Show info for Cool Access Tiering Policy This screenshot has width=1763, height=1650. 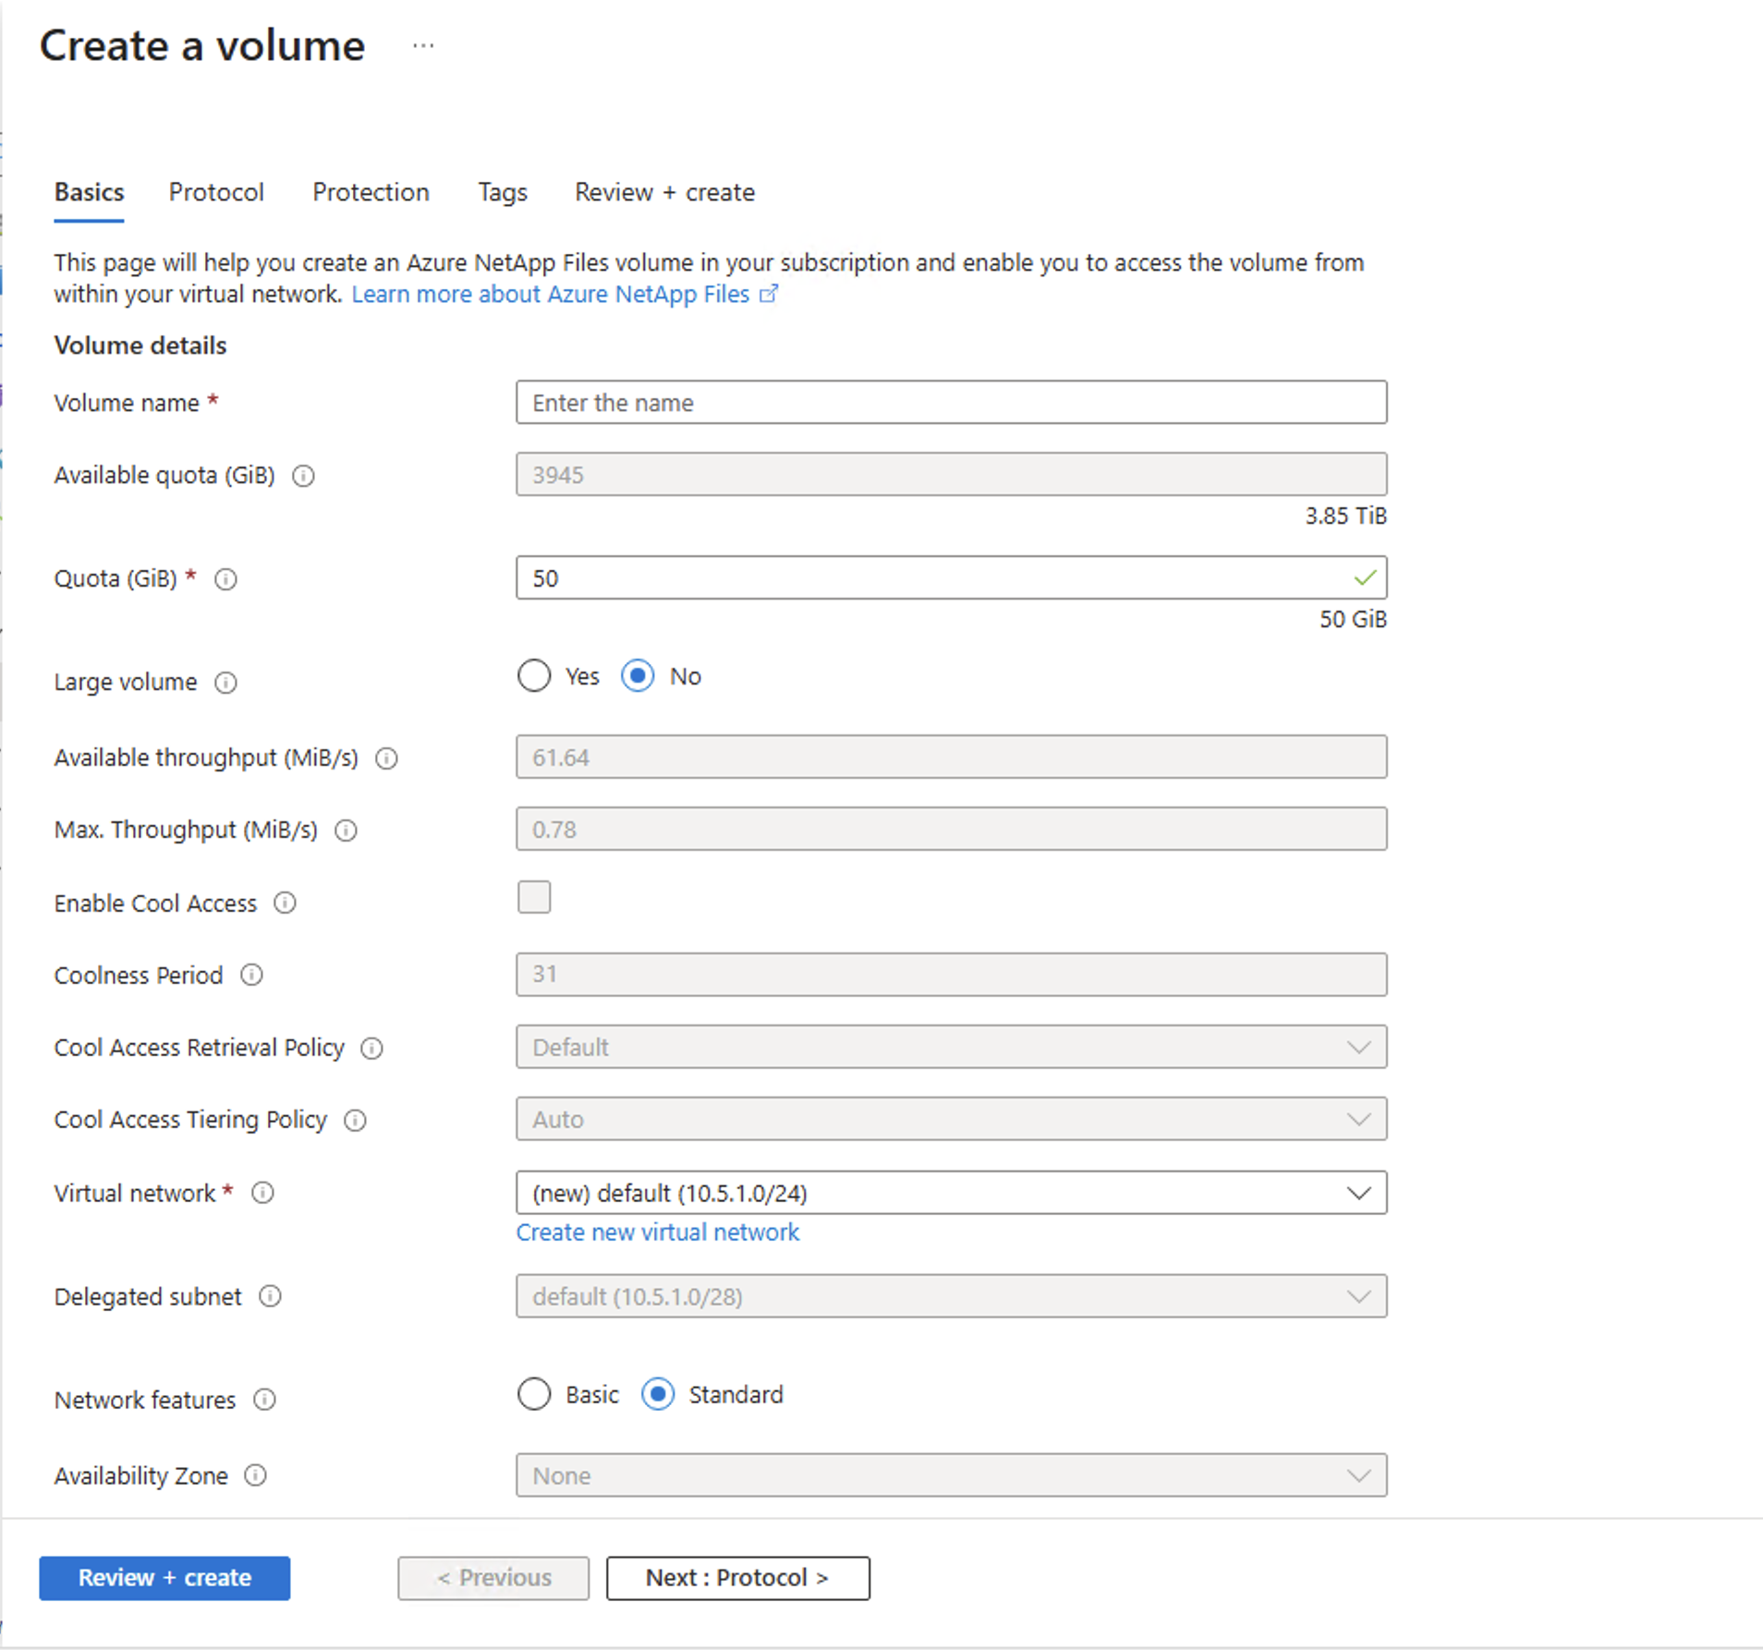355,1121
